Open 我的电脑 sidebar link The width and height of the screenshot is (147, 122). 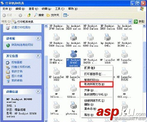(17, 80)
